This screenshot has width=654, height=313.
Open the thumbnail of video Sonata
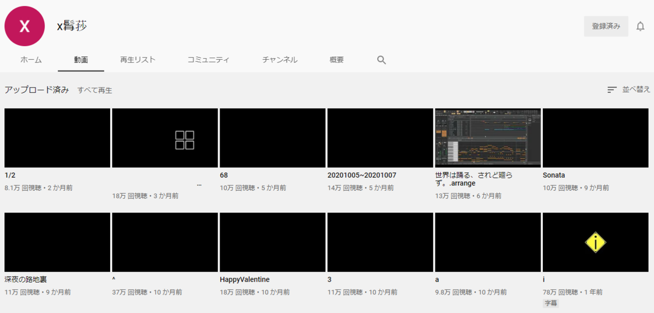coord(596,137)
